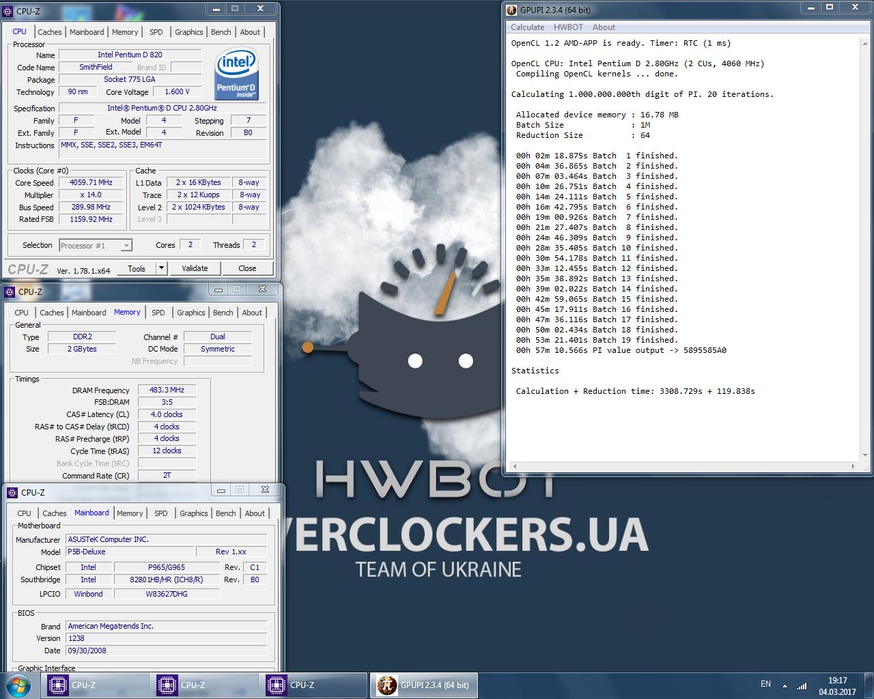Click the chipset field P965/G965

[x=167, y=567]
